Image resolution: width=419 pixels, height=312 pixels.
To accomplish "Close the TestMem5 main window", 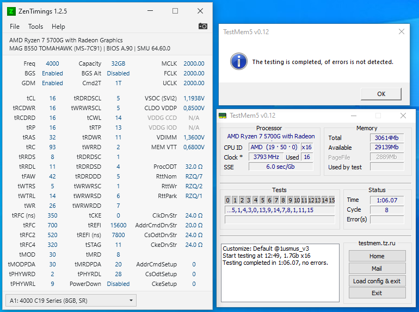I will coord(403,116).
